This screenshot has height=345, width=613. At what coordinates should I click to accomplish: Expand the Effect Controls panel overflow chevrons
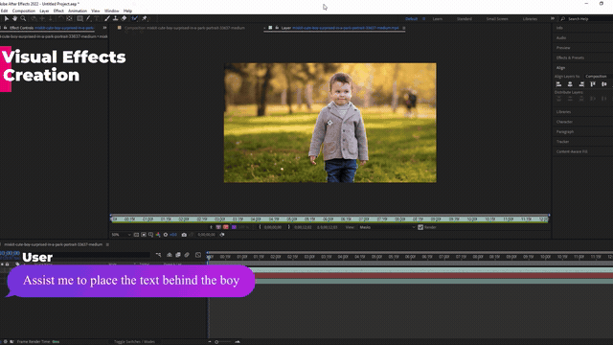104,28
